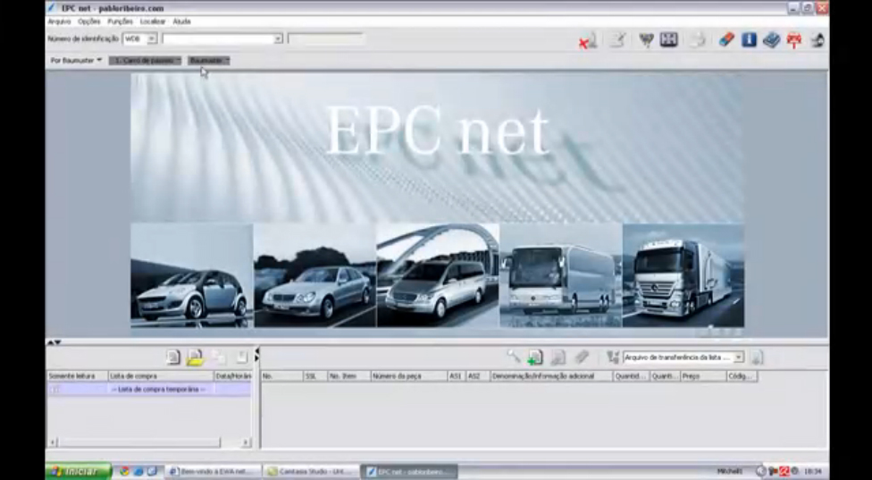
Task: Click the red-X vehicle reset toolbar icon
Action: click(x=587, y=40)
